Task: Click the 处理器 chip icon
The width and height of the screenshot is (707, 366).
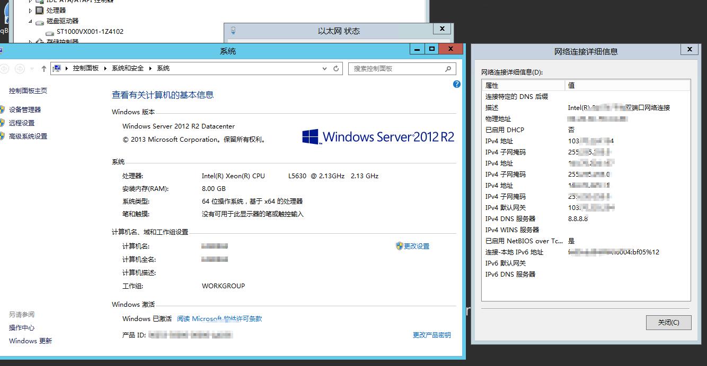Action: (40, 10)
